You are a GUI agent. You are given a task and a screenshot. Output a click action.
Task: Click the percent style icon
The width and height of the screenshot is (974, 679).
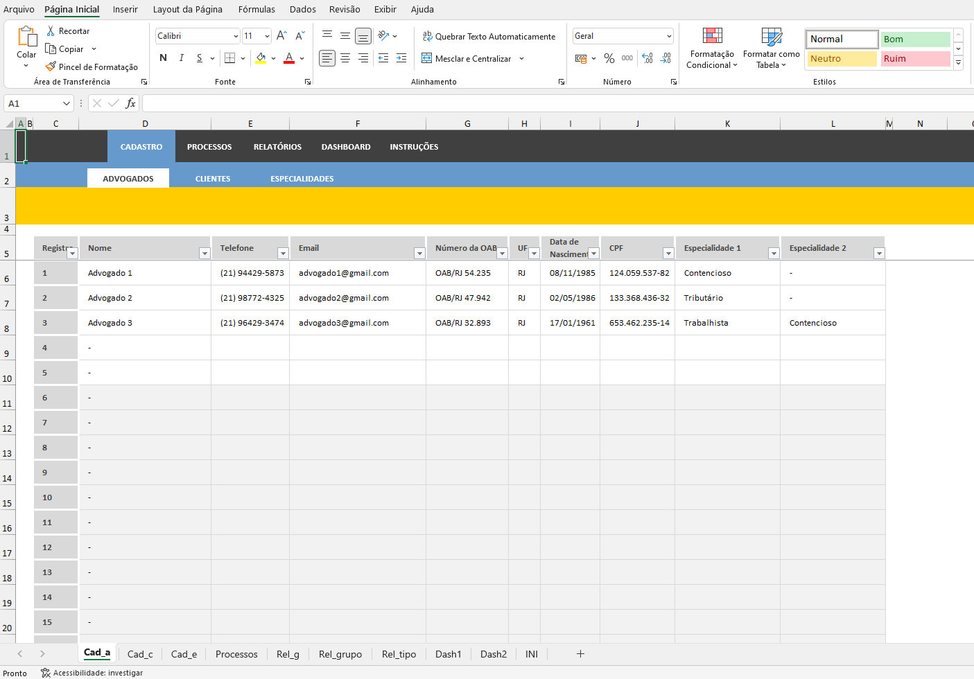click(x=609, y=58)
